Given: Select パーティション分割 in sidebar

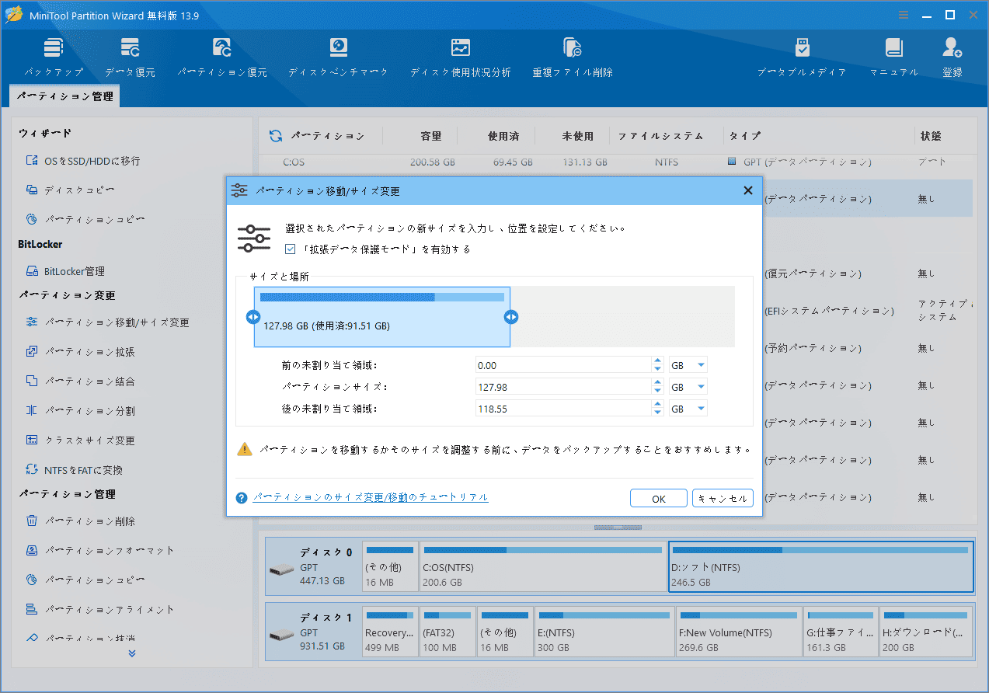Looking at the screenshot, I should (80, 411).
